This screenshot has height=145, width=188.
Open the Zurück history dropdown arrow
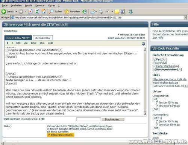pos(16,12)
